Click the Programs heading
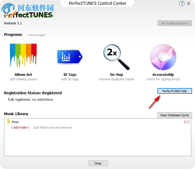Screen dimensions: 195x169 point(13,35)
